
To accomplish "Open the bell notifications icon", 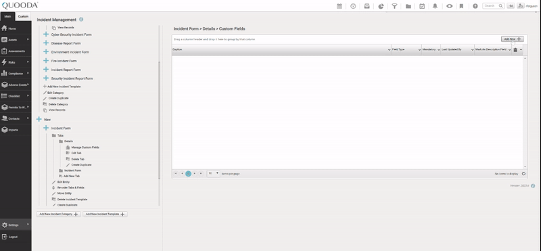I will pos(435,6).
